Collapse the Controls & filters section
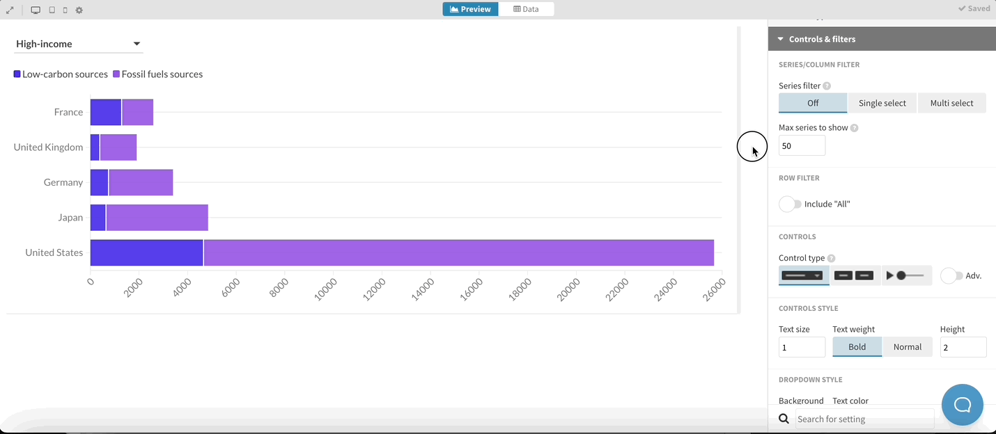The width and height of the screenshot is (996, 434). pos(780,38)
